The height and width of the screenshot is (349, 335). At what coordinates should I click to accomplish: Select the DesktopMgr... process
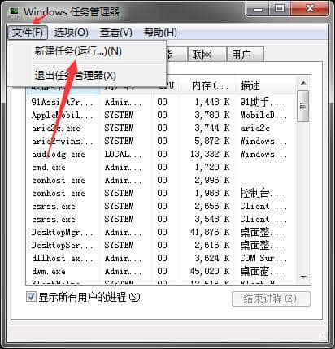click(x=161, y=232)
